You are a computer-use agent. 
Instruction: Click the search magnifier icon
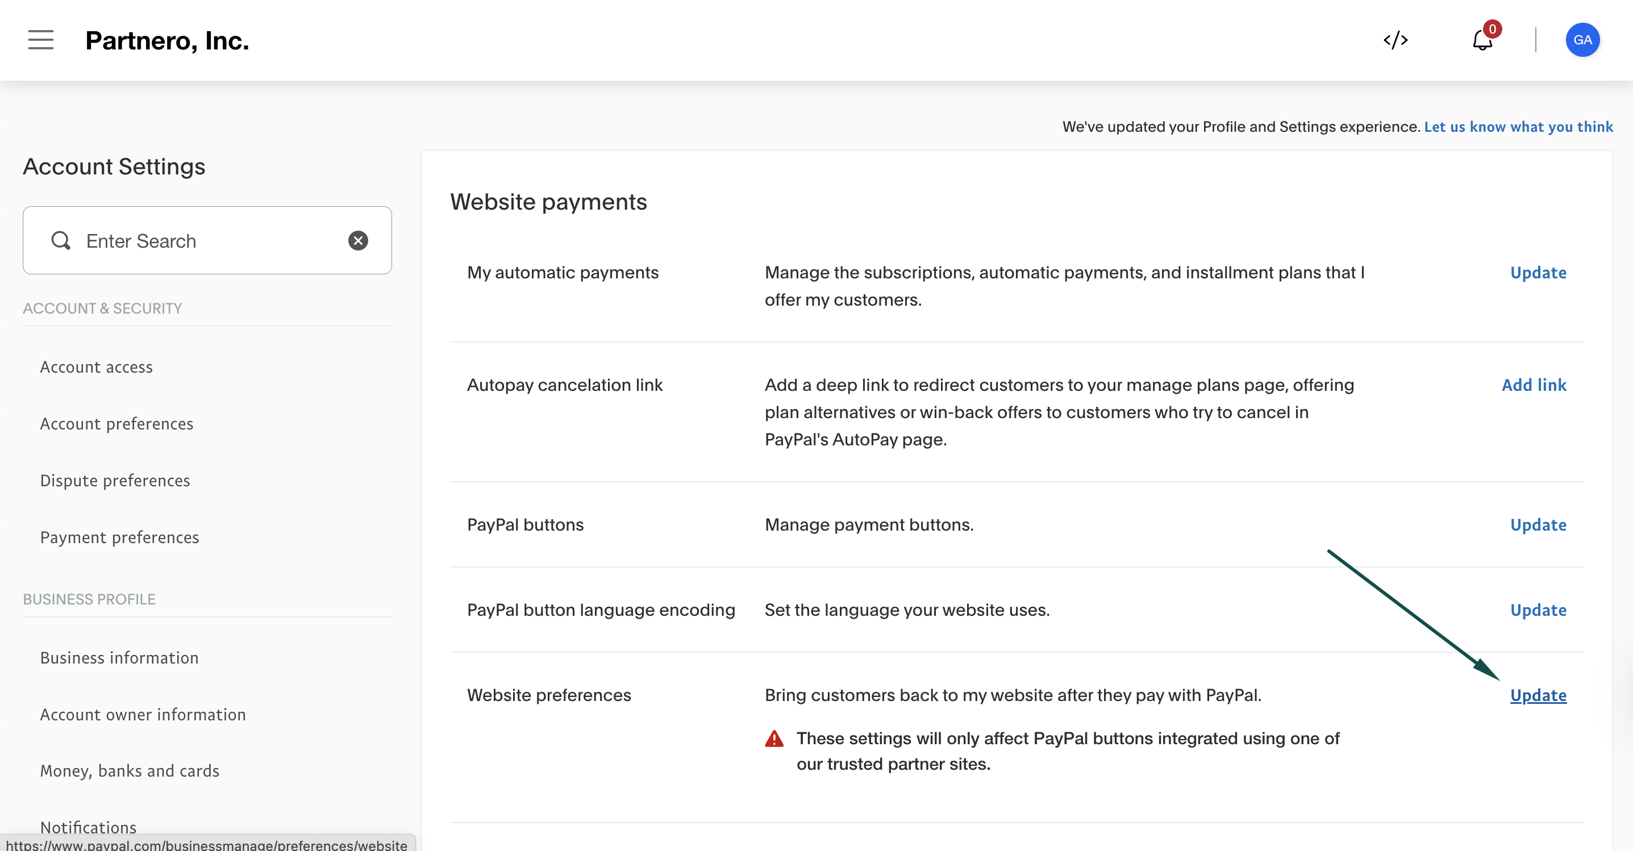(x=61, y=241)
